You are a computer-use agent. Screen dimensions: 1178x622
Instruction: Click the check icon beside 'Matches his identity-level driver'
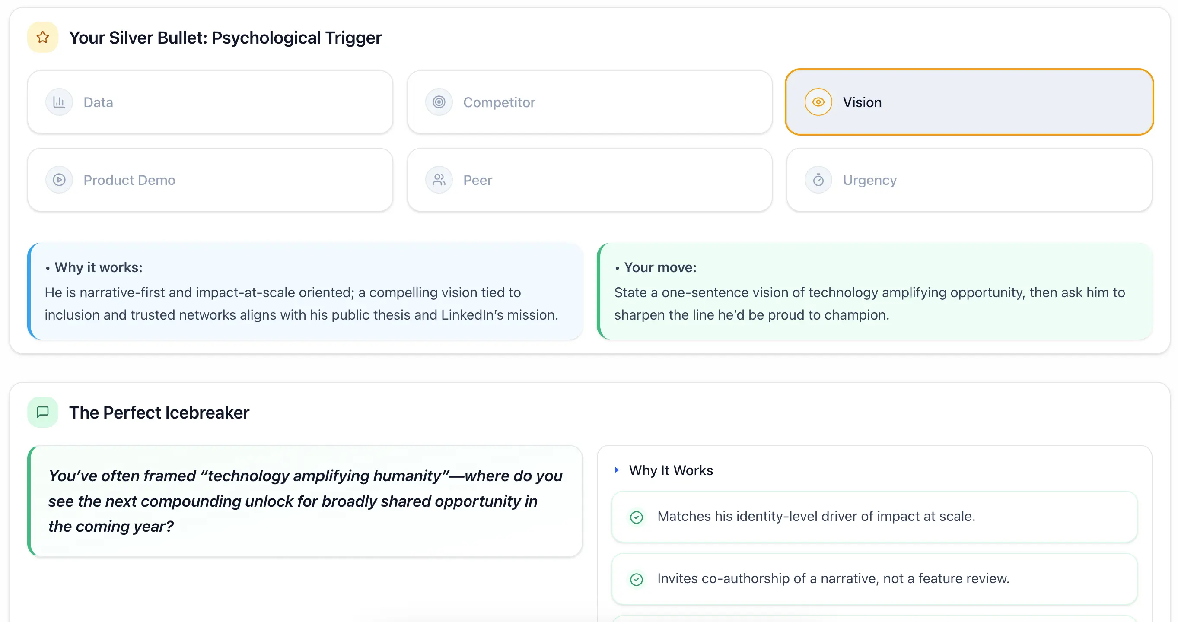click(636, 517)
